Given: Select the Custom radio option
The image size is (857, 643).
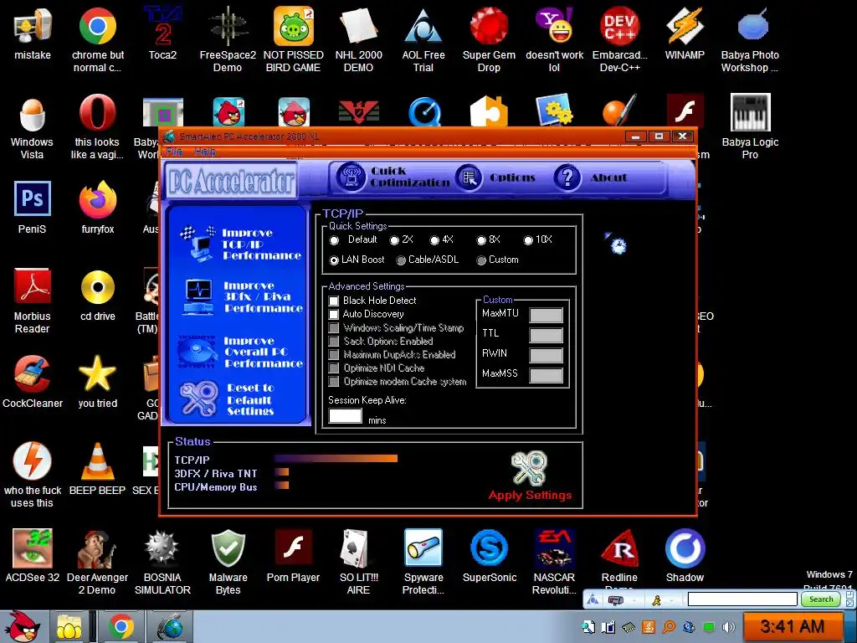Looking at the screenshot, I should pos(481,260).
